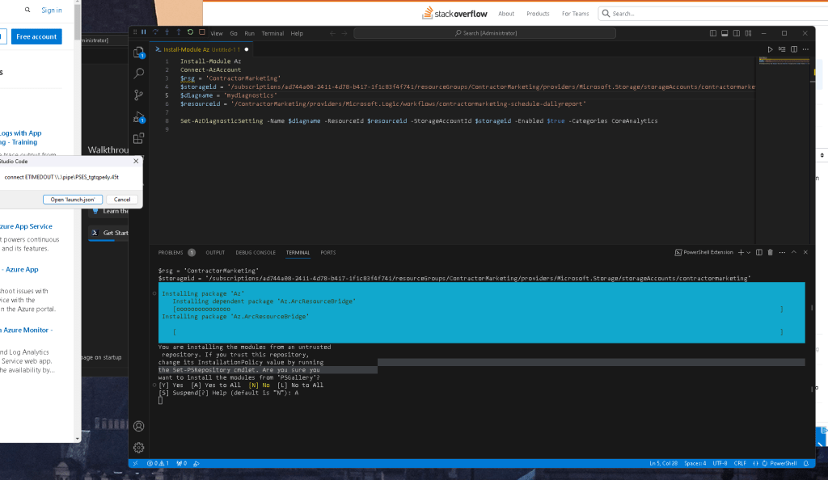Change line endings via CRLF
828x480 pixels.
coord(740,463)
